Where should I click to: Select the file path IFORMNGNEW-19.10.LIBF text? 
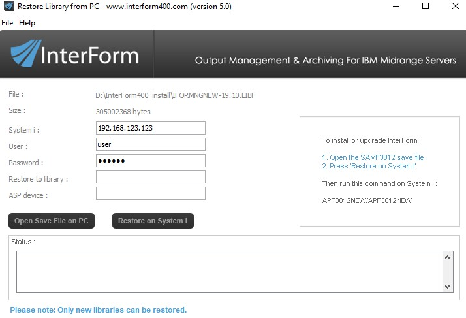176,95
